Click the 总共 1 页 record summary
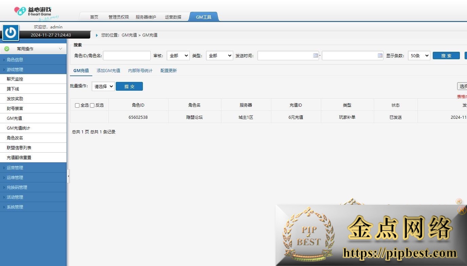The height and width of the screenshot is (266, 467). tap(94, 132)
